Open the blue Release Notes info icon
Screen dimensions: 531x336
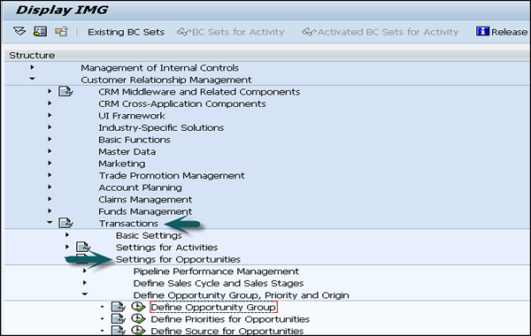click(482, 32)
